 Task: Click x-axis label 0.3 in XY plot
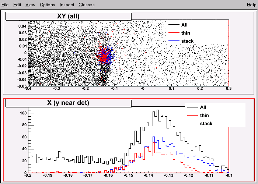tap(229, 89)
